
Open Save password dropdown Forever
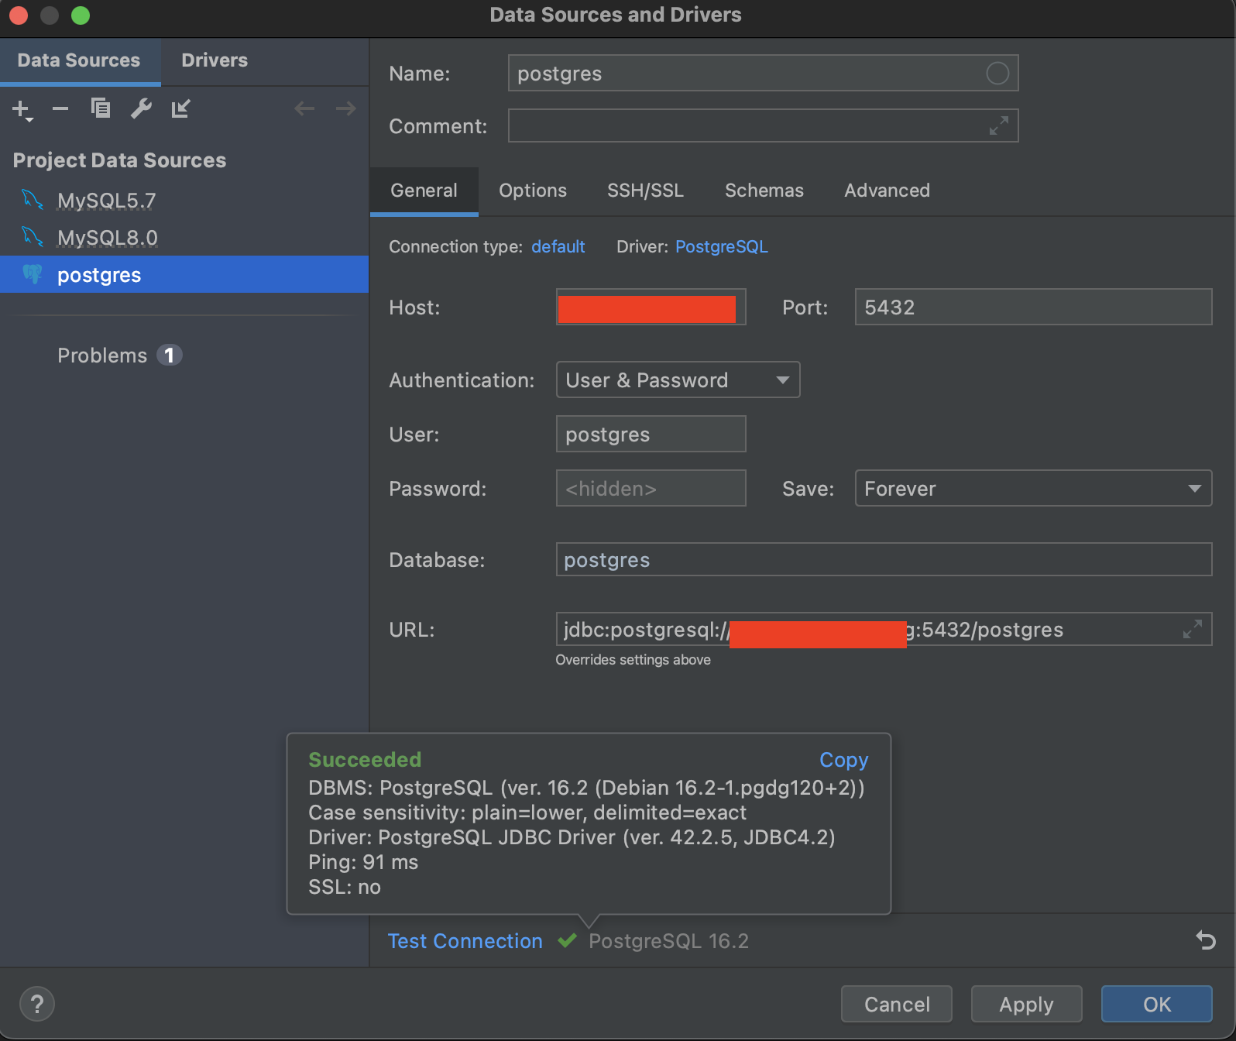[1033, 489]
